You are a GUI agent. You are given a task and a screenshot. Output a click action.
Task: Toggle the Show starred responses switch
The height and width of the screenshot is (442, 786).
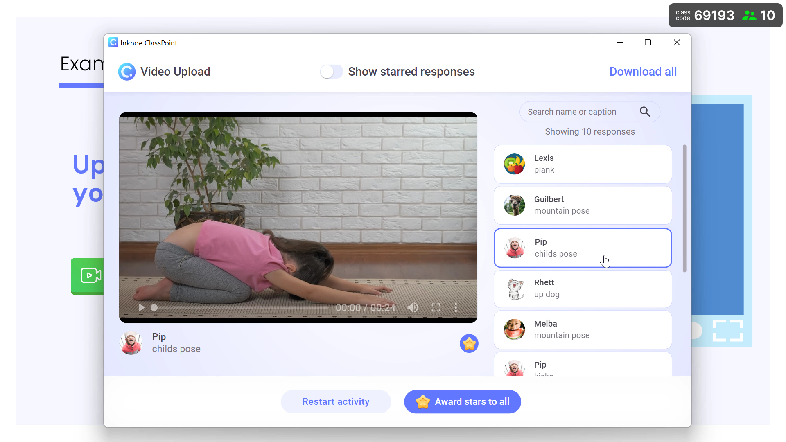click(331, 71)
